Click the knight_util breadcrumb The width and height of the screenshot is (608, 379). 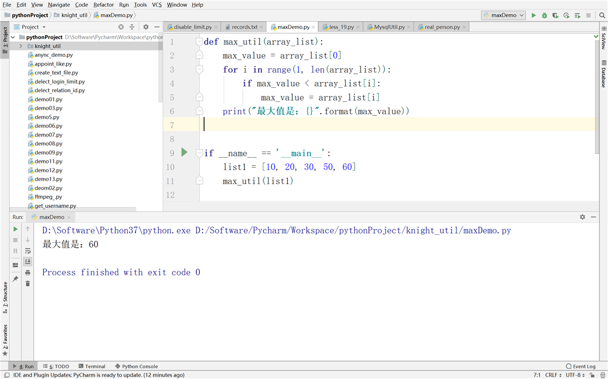(x=71, y=15)
